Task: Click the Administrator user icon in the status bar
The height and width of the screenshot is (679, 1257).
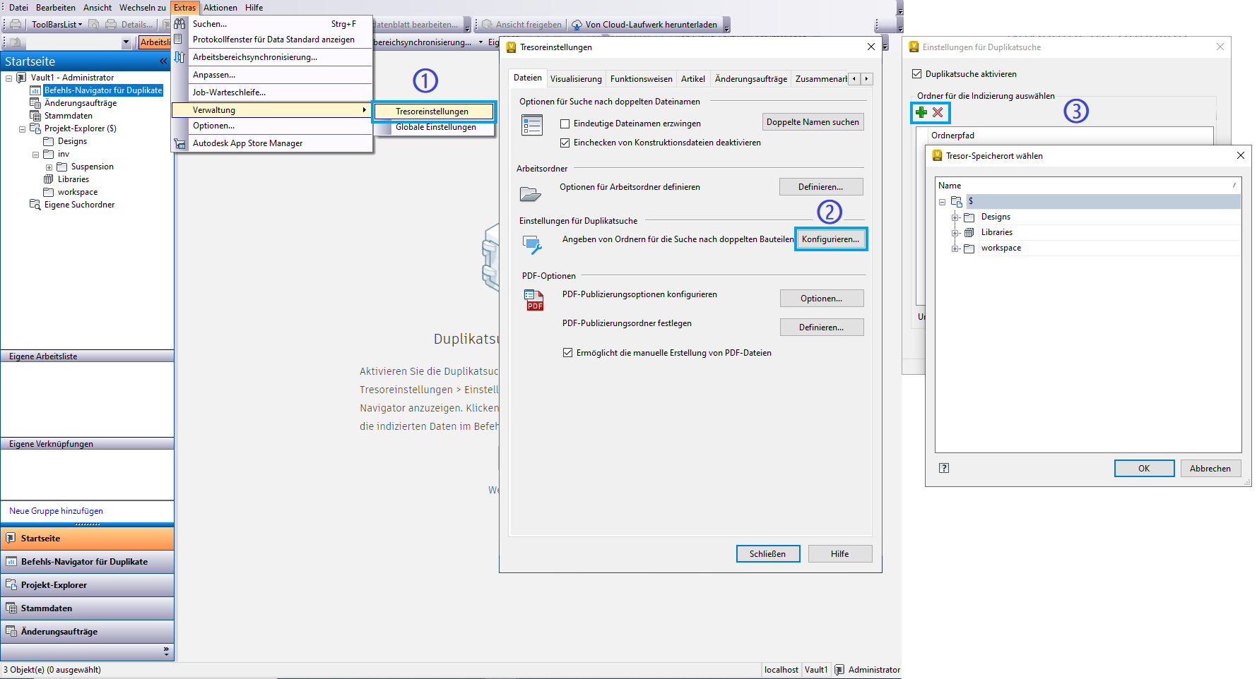Action: pyautogui.click(x=839, y=670)
